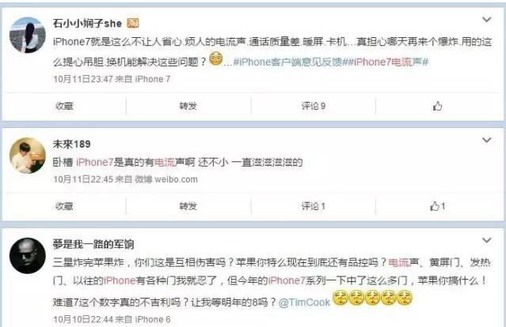Like the post by 石小小娴子she

pos(437,106)
